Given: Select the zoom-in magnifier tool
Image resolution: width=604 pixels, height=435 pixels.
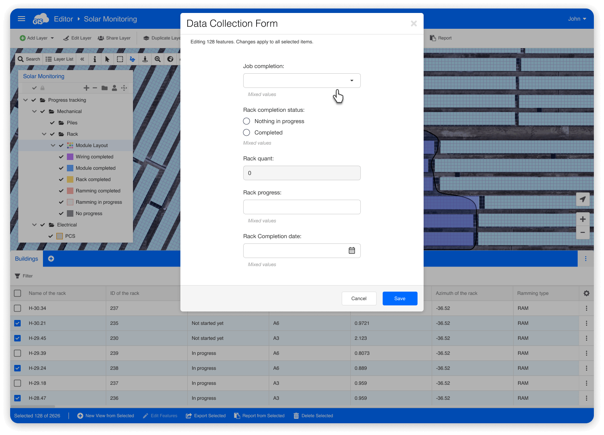Looking at the screenshot, I should tap(158, 59).
